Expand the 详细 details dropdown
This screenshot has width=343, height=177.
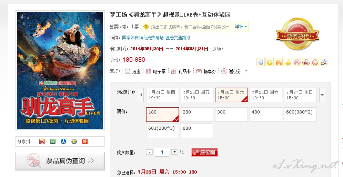coord(241,27)
